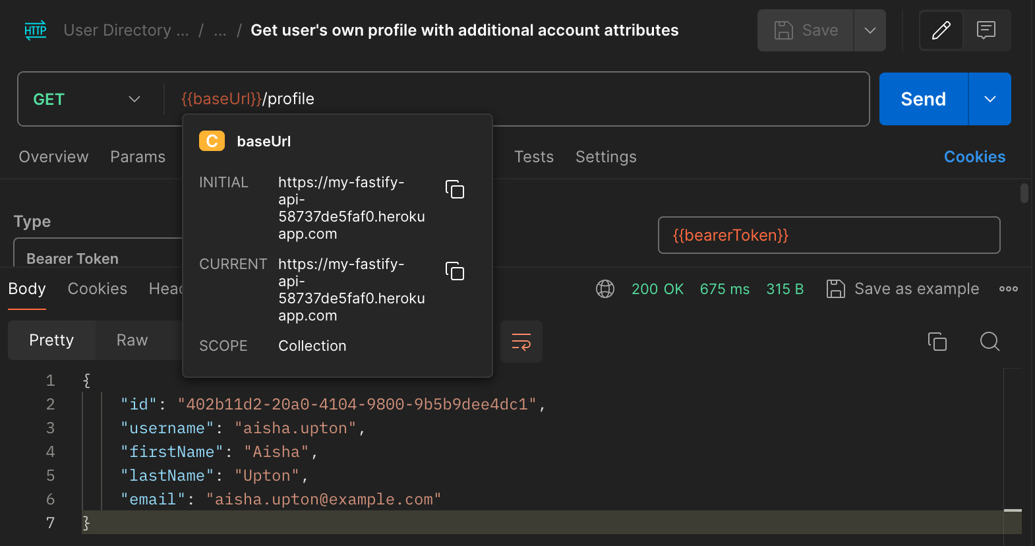The width and height of the screenshot is (1035, 546).
Task: Click the {{bearerToken}} token field
Action: tap(829, 235)
